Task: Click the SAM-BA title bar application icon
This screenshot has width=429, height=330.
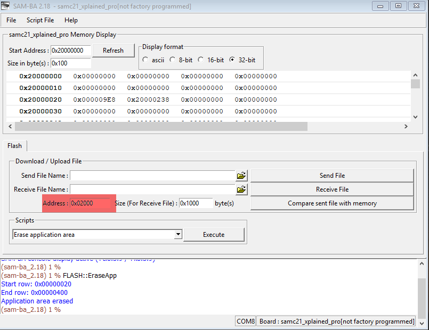Action: 6,6
